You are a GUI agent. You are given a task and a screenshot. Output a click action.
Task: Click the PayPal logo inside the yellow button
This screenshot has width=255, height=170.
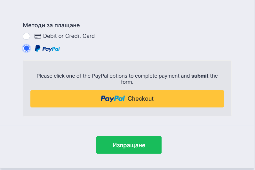pyautogui.click(x=113, y=99)
